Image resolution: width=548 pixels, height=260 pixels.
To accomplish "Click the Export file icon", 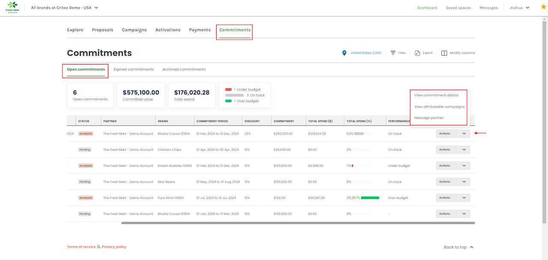I will [417, 53].
